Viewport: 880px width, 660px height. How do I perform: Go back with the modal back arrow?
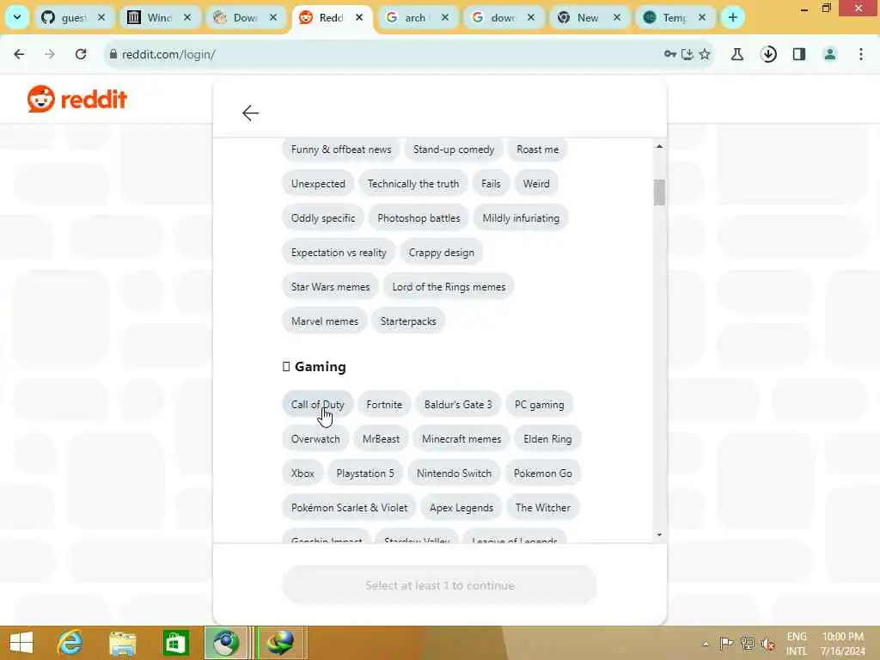click(x=250, y=113)
